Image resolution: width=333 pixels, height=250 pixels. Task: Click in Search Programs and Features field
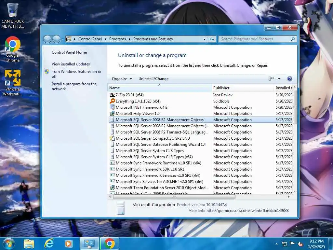[255, 39]
